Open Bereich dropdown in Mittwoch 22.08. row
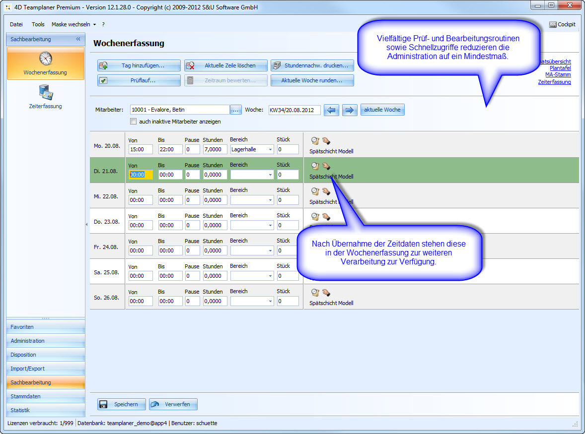The image size is (585, 434). [x=270, y=200]
